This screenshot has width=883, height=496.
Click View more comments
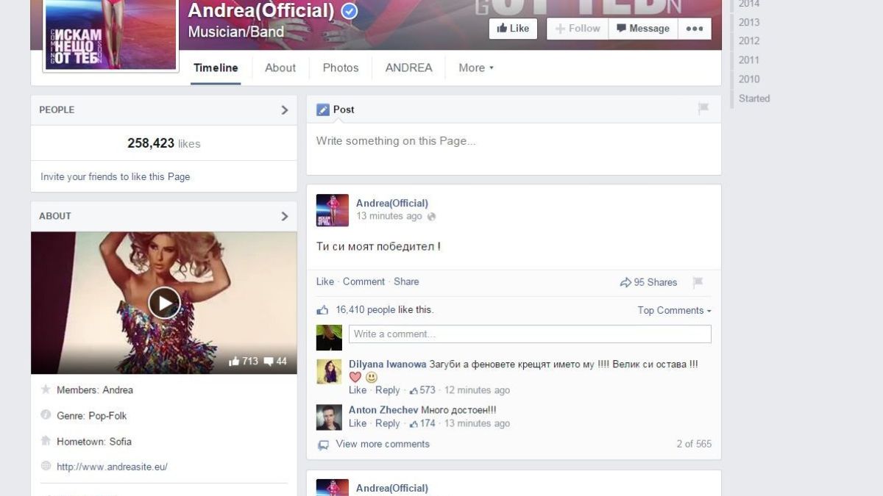click(x=383, y=444)
